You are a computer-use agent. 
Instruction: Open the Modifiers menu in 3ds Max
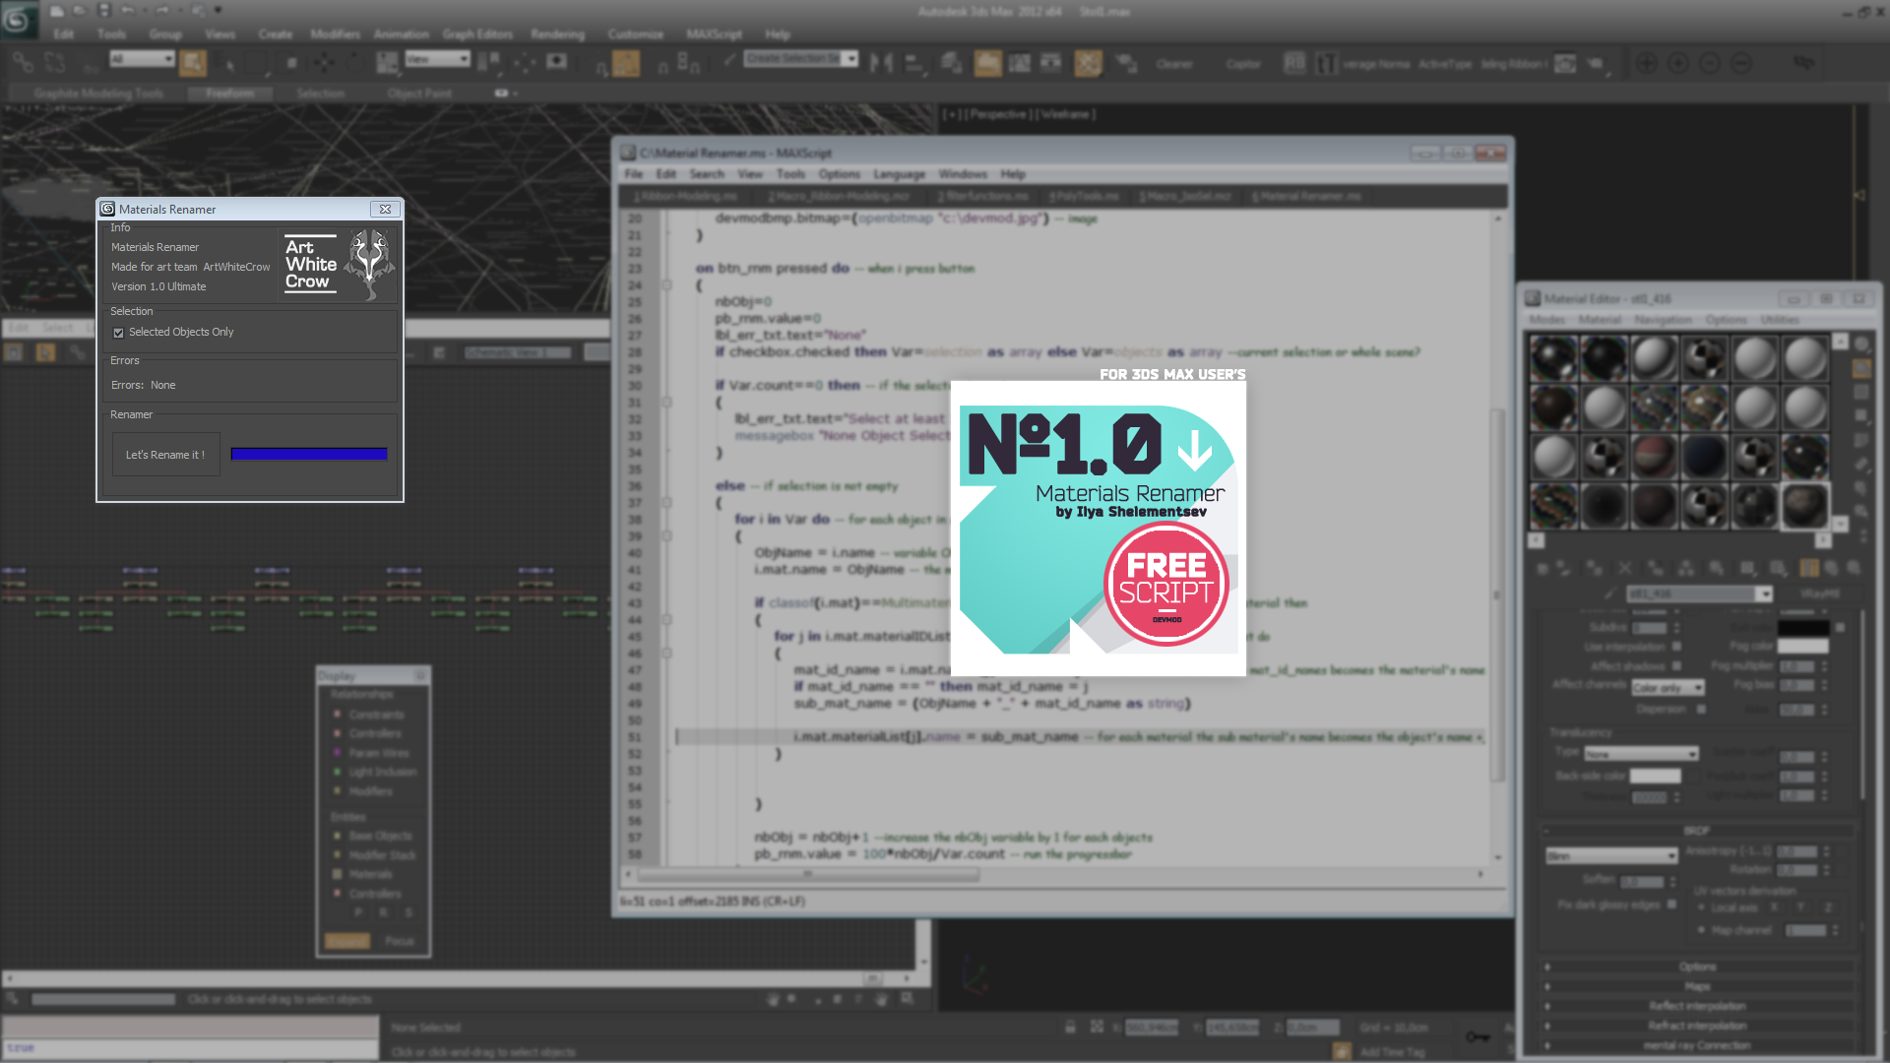point(335,34)
